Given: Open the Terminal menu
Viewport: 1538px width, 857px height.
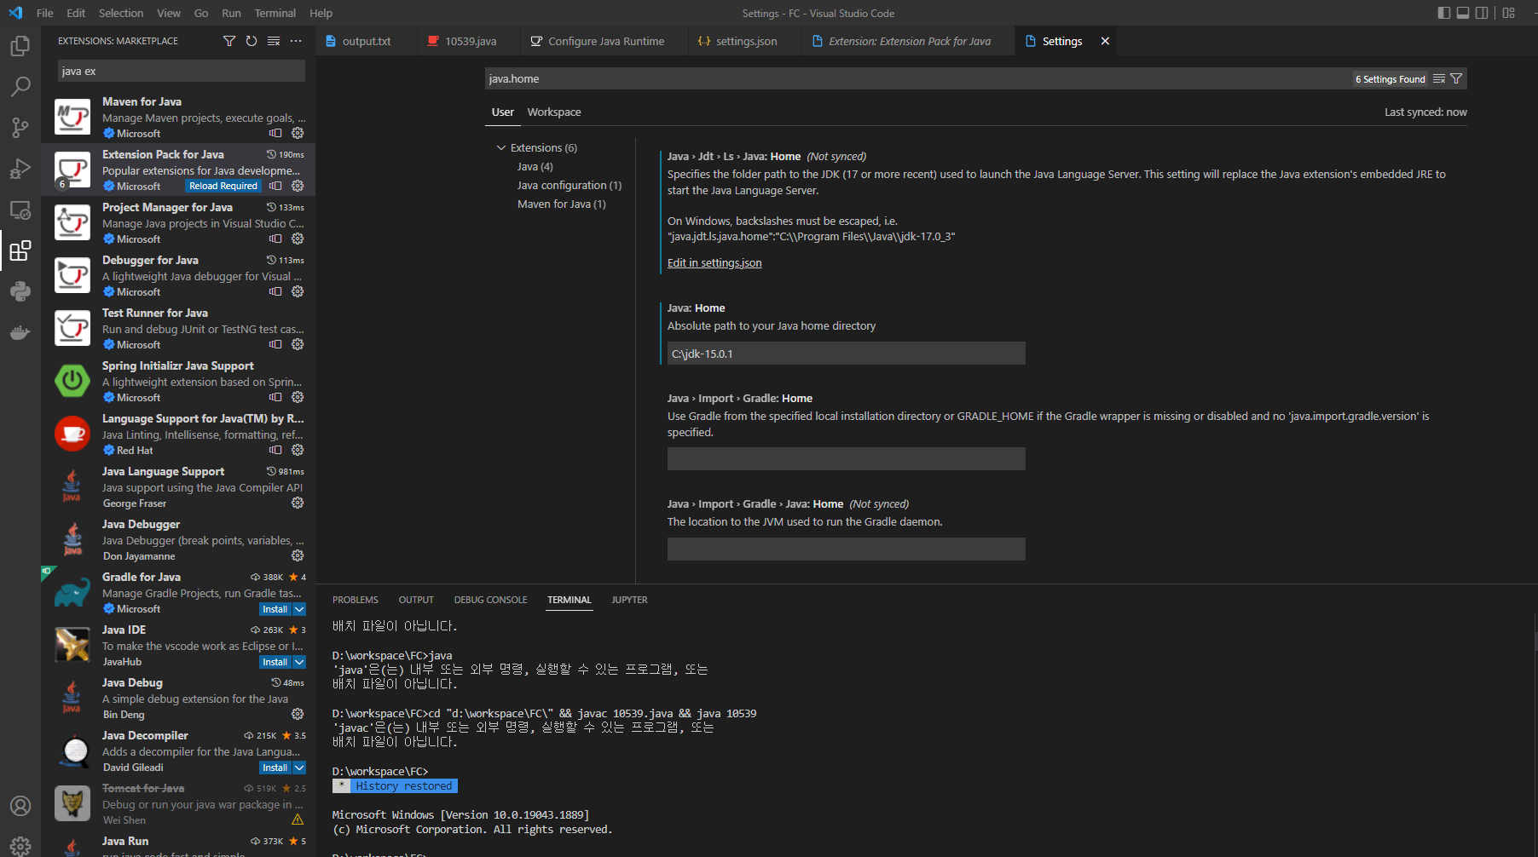Looking at the screenshot, I should pos(275,13).
